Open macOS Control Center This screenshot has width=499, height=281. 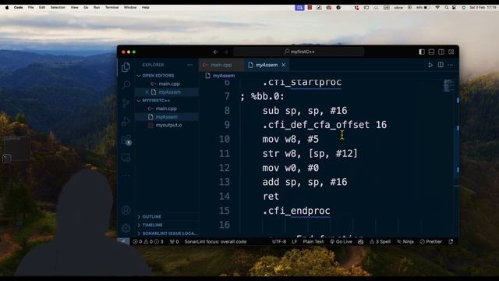click(x=454, y=7)
